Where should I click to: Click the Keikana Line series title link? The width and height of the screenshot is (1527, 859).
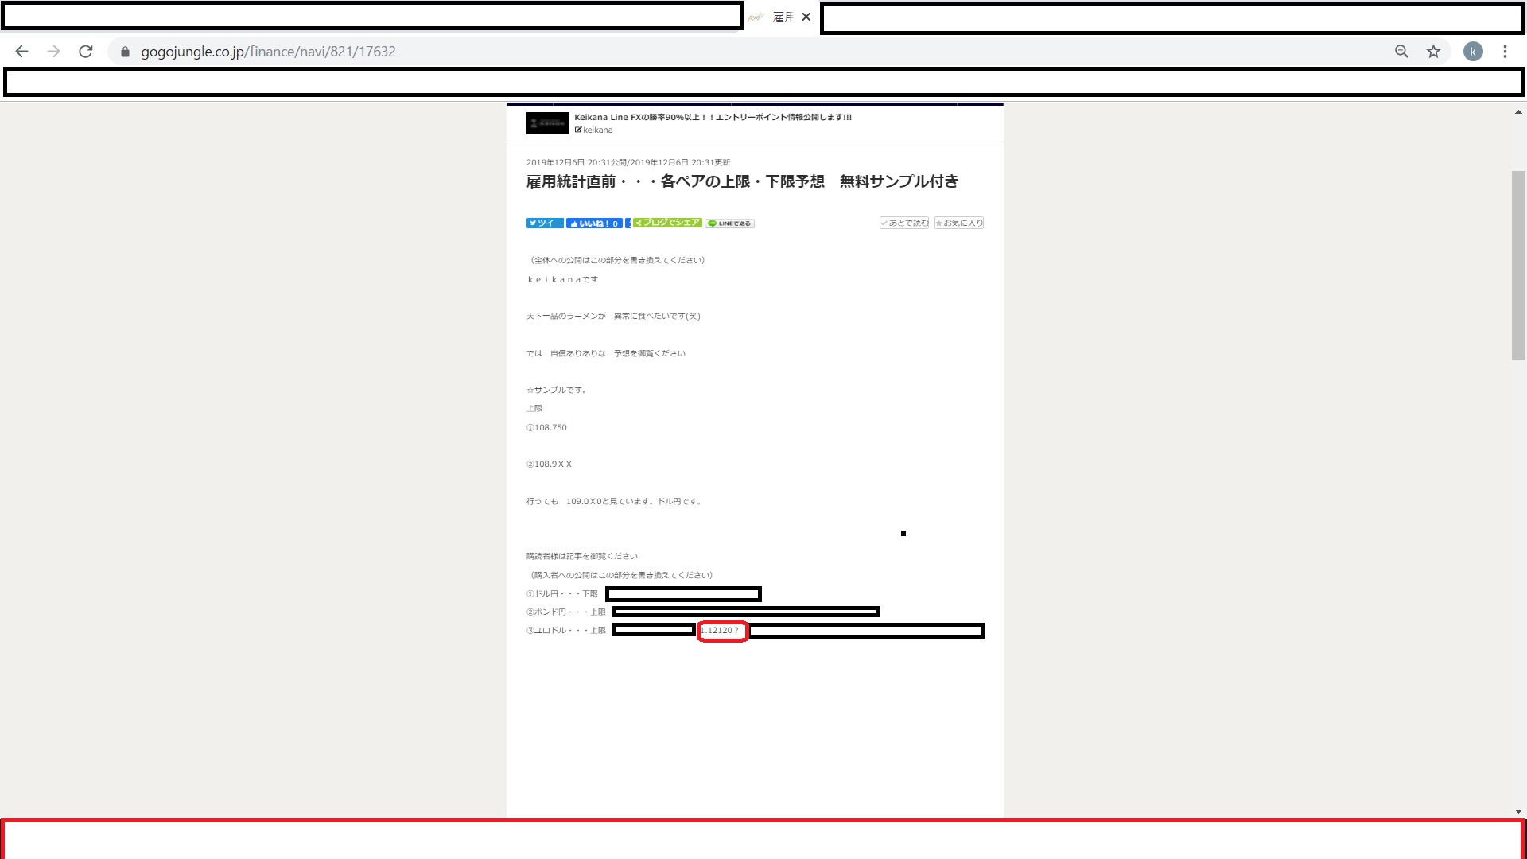pos(713,117)
